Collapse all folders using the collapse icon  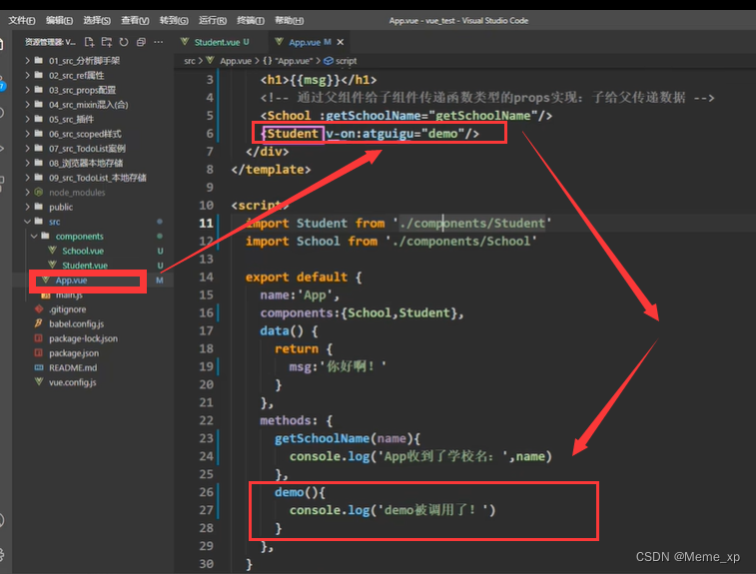141,42
